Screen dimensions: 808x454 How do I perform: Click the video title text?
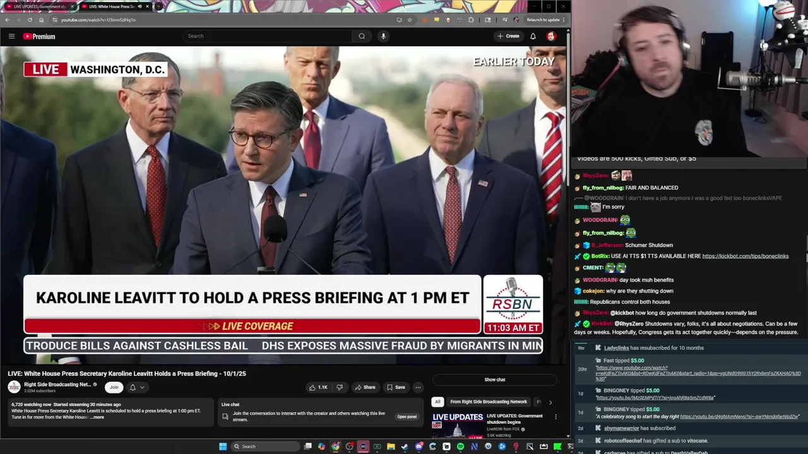click(127, 373)
